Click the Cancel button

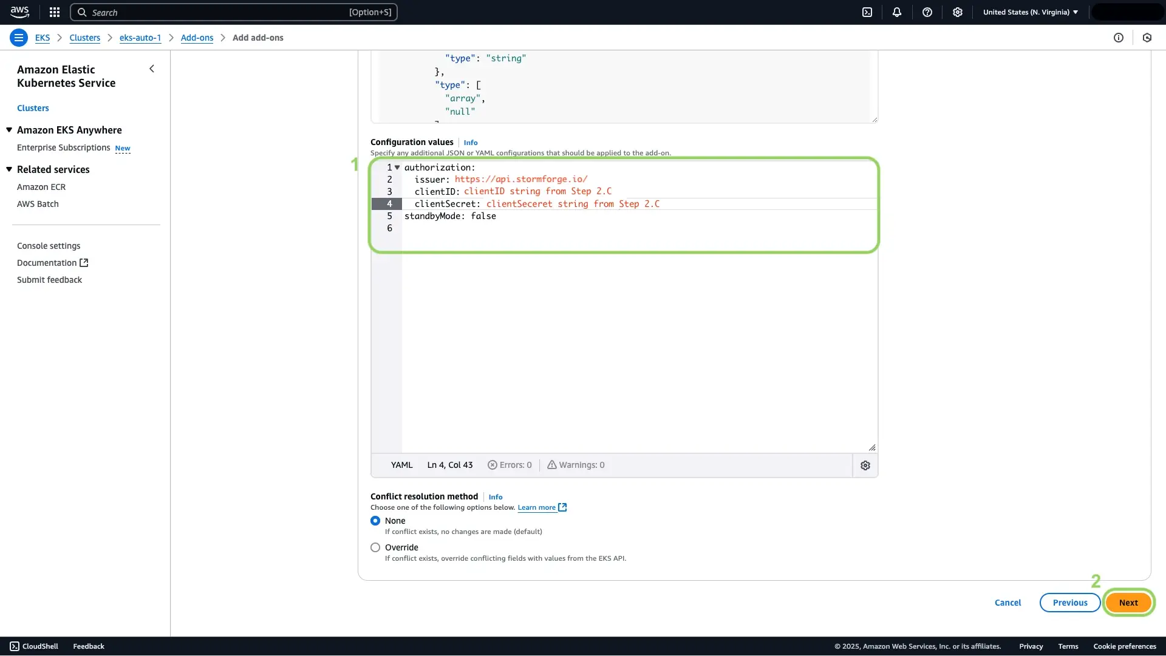1007,603
